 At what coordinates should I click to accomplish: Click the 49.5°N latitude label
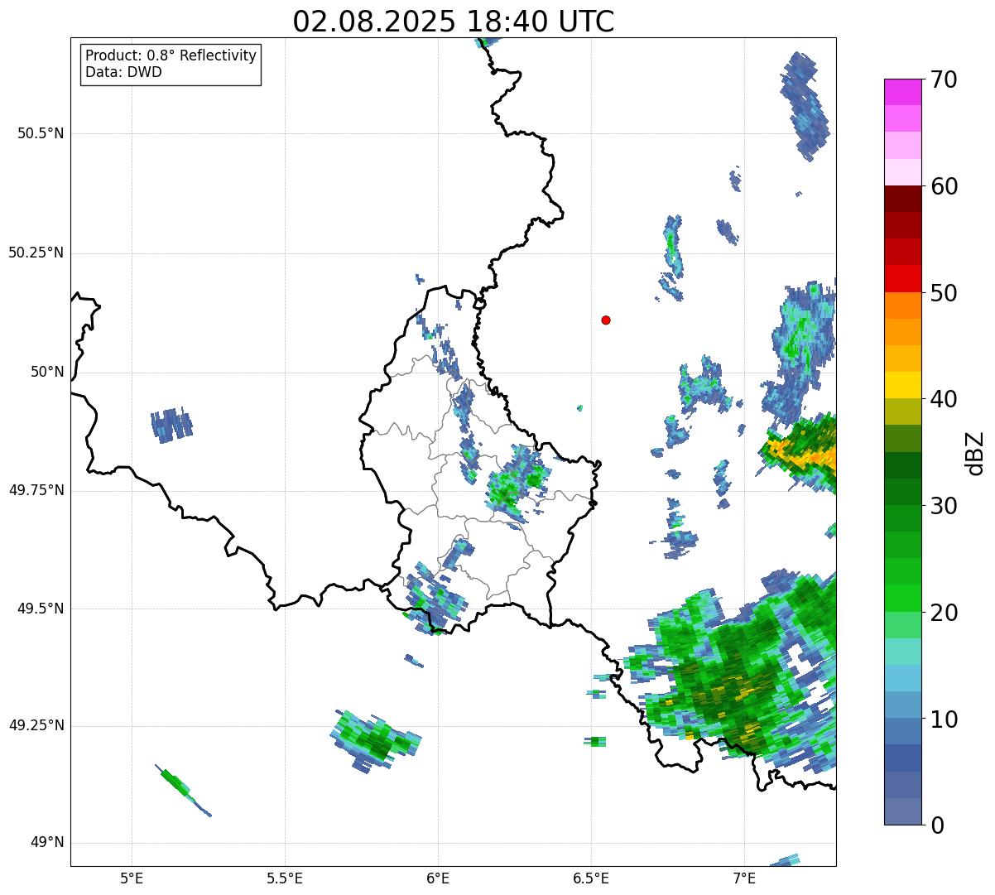[x=41, y=609]
